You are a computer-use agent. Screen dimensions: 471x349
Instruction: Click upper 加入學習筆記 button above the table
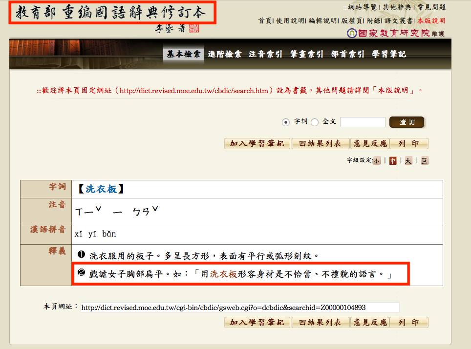coord(257,143)
